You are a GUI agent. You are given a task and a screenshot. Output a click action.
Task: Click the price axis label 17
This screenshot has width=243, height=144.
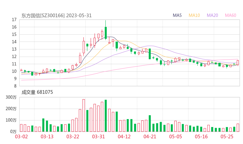14,20
